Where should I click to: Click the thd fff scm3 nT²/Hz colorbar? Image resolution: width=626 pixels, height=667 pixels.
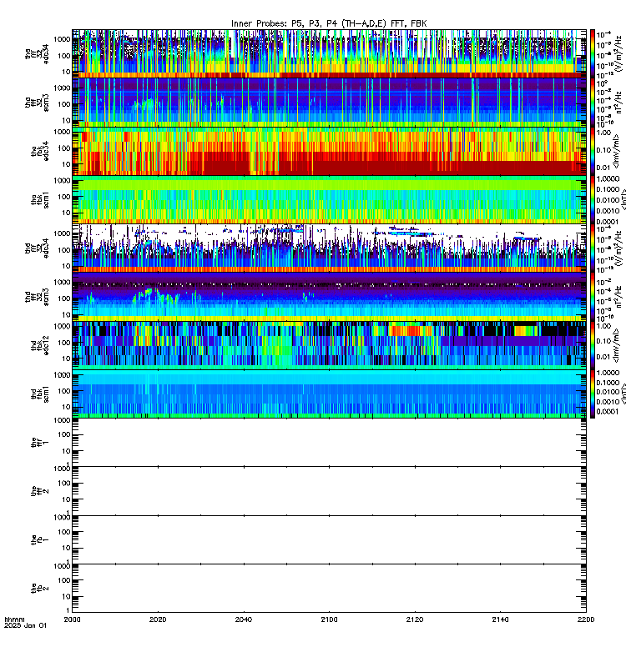[x=592, y=297]
